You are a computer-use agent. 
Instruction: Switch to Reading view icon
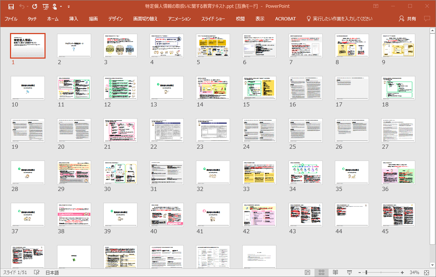pyautogui.click(x=335, y=273)
